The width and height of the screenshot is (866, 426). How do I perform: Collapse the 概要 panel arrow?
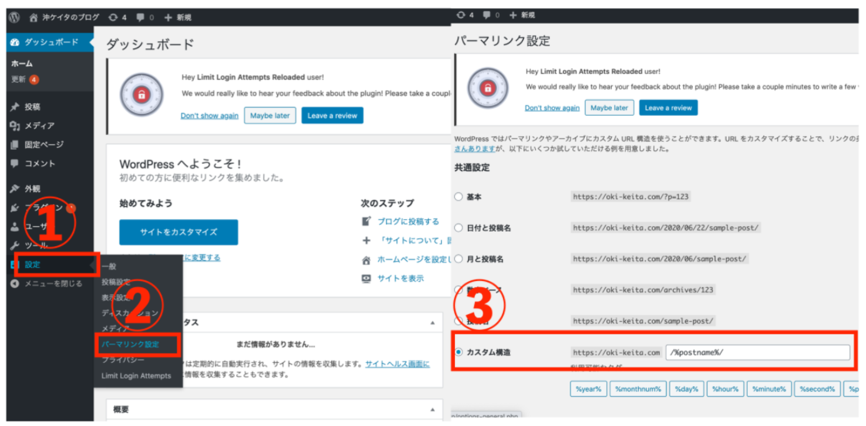coord(432,410)
